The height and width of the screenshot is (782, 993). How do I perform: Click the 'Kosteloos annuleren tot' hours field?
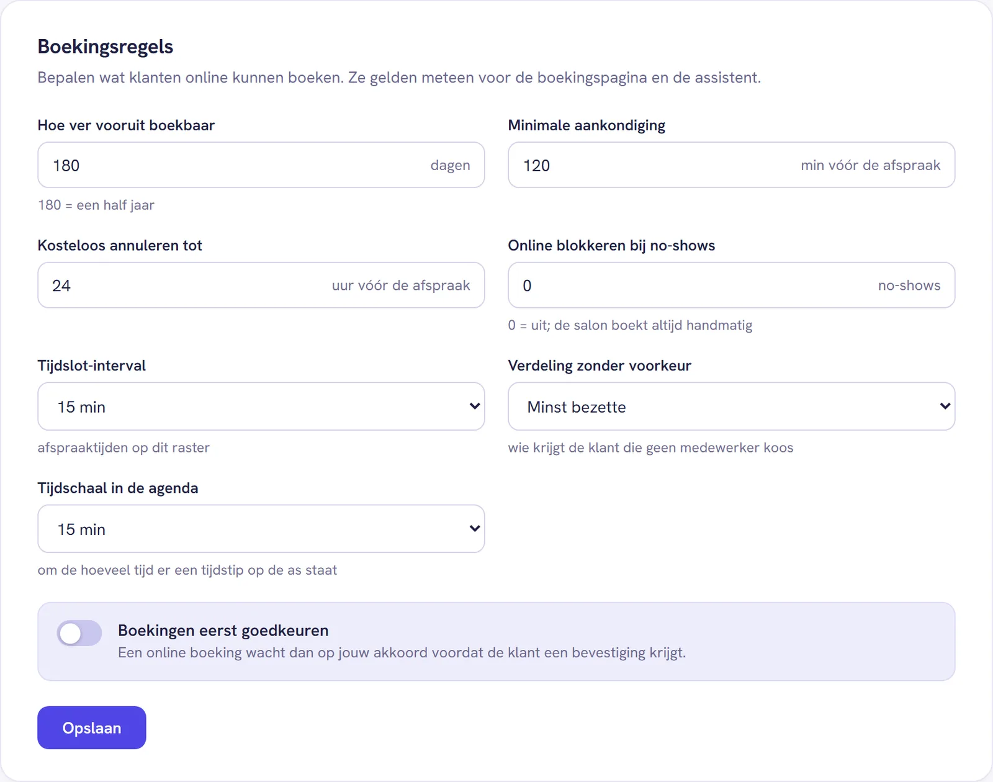click(261, 285)
